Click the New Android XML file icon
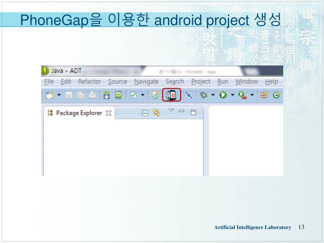Image resolution: width=324 pixels, height=243 pixels. 155,95
